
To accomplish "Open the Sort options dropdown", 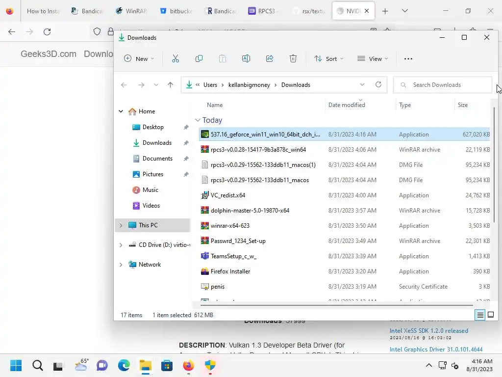I will [x=329, y=59].
